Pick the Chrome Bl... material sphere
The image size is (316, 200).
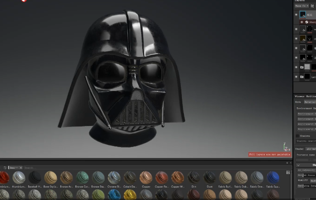(x=114, y=177)
